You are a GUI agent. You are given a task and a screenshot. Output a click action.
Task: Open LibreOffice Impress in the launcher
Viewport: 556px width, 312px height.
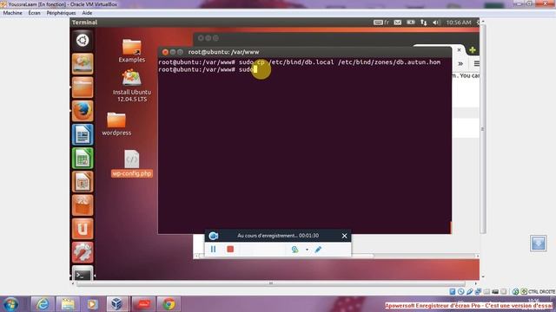coord(83,182)
